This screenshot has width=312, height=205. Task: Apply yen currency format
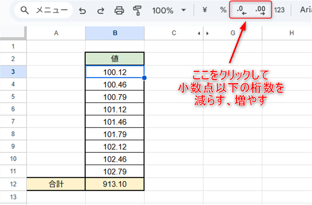click(x=204, y=10)
